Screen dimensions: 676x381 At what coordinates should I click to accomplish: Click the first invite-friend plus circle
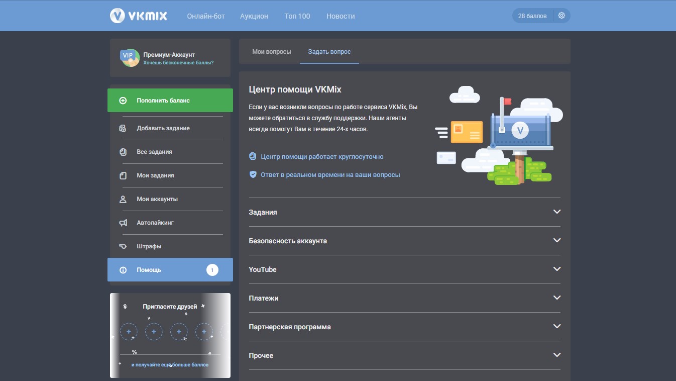point(129,332)
